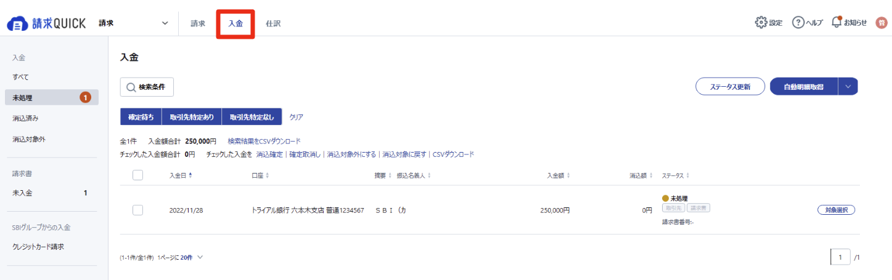The height and width of the screenshot is (280, 892).
Task: Click the magnifier in 検索条件 button
Action: click(131, 87)
